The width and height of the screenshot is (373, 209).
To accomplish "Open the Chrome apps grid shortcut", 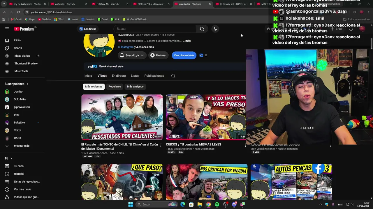I will click(x=4, y=19).
